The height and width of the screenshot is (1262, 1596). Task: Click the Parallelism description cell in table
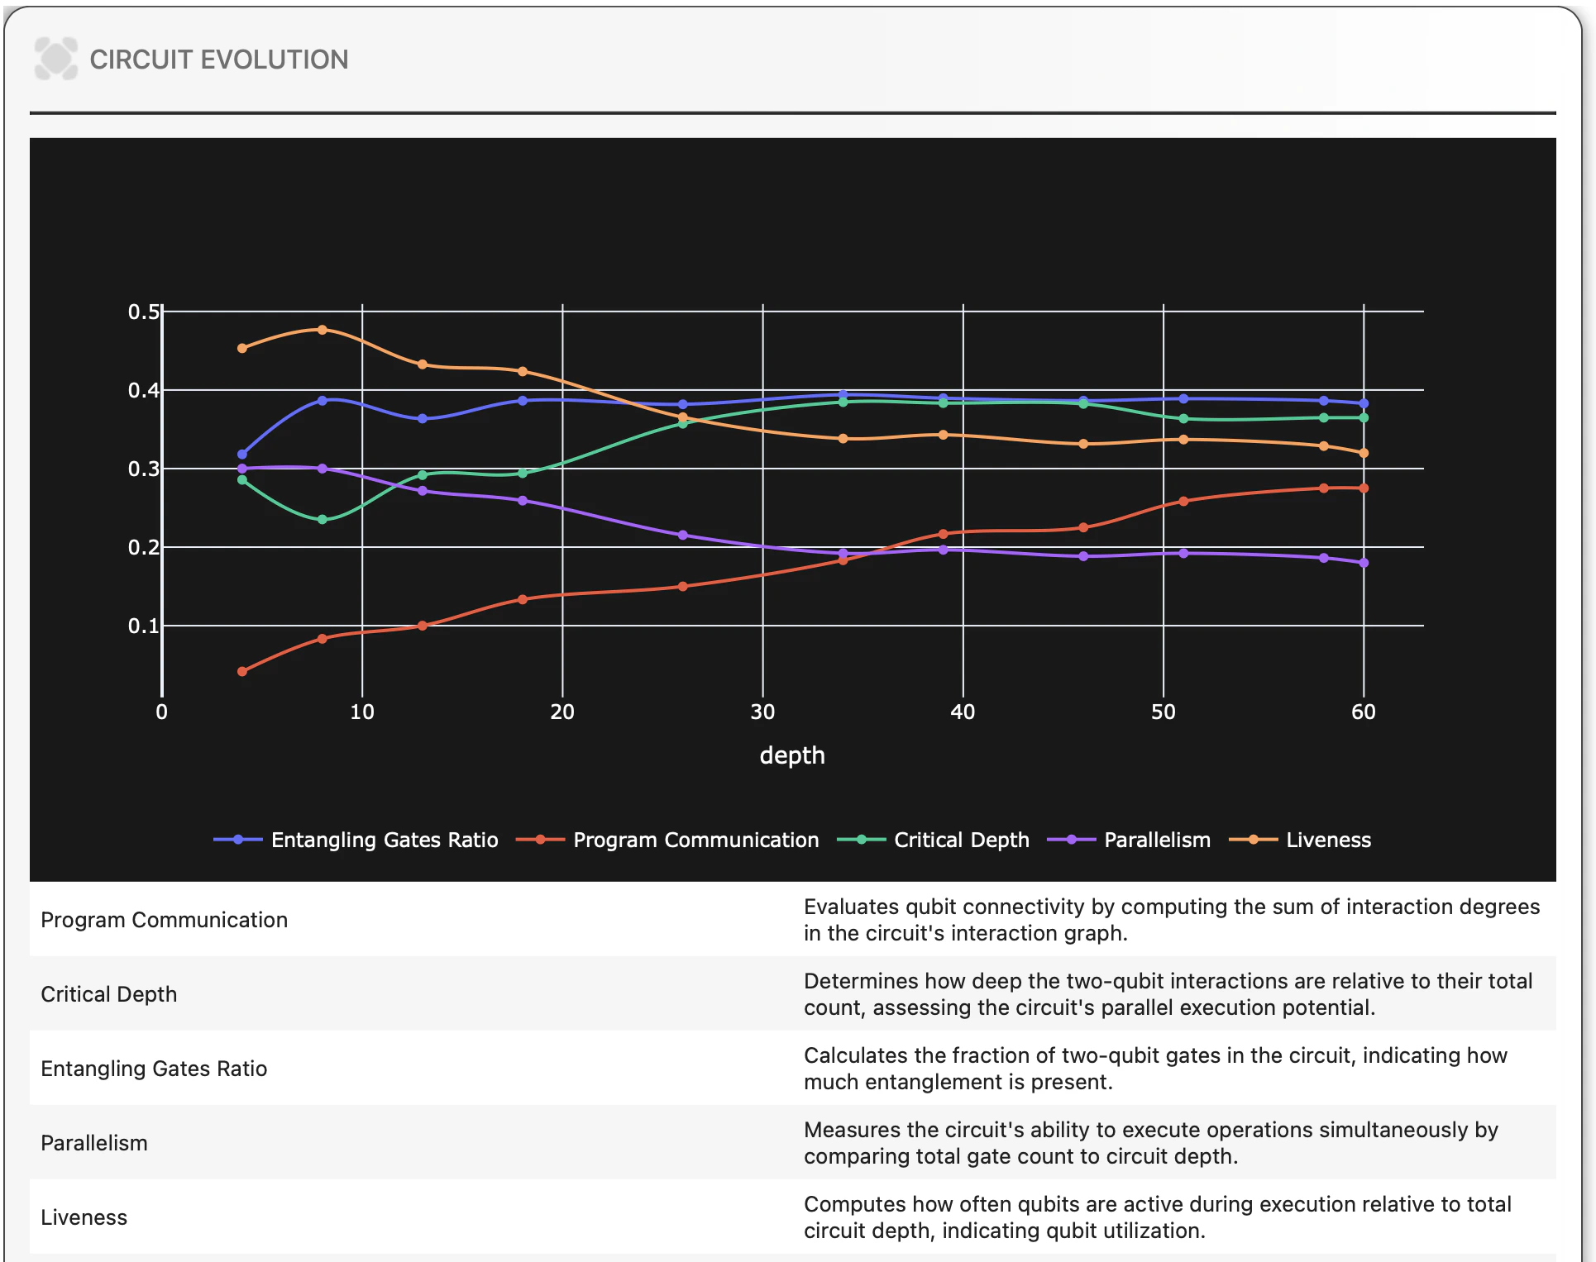[x=1150, y=1143]
